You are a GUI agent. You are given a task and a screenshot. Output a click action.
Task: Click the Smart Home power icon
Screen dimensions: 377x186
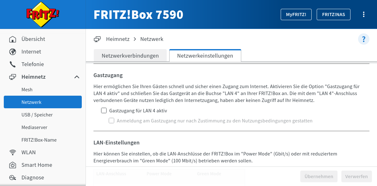[13, 165]
